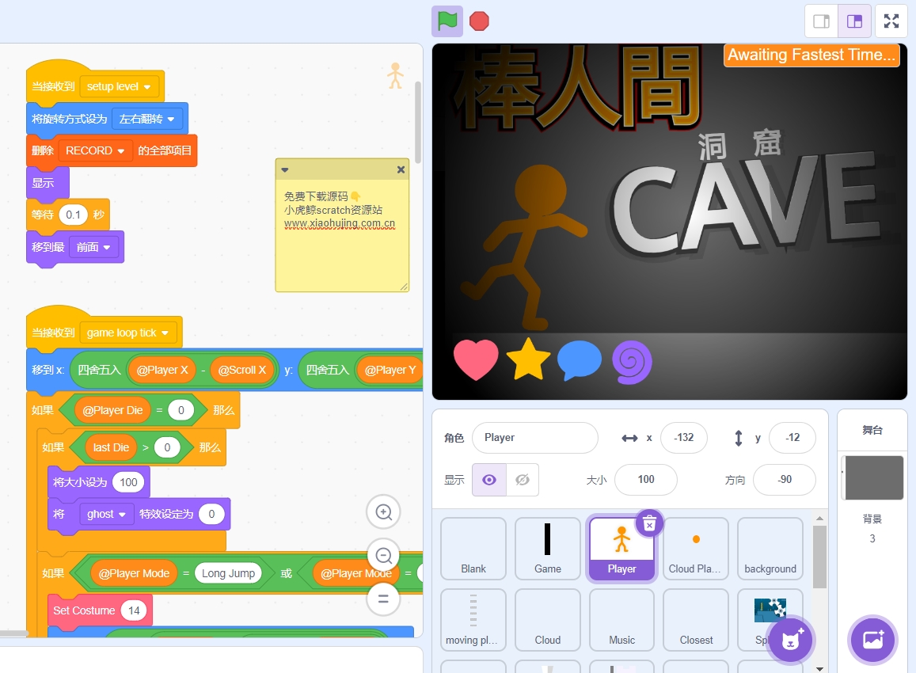Click the green flag to start

447,21
